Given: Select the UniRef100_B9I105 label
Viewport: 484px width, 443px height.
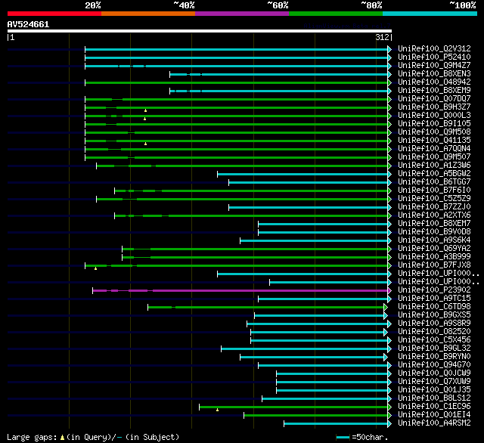Looking at the screenshot, I should (434, 123).
